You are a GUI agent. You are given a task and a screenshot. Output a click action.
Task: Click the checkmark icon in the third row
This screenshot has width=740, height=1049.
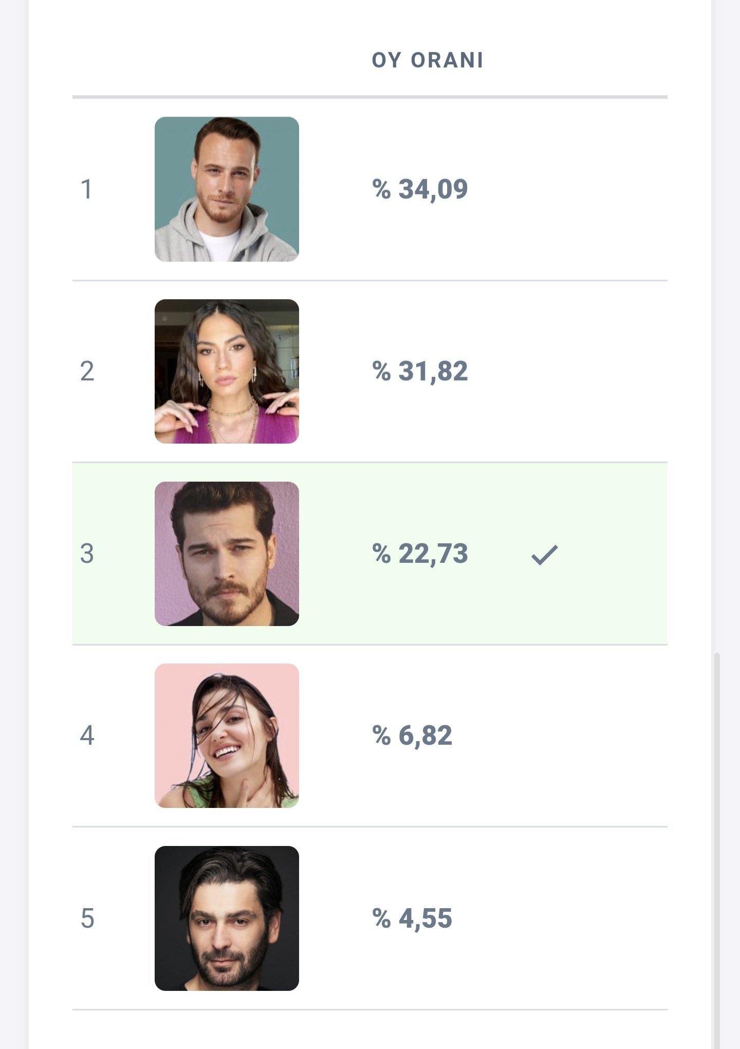pos(544,555)
